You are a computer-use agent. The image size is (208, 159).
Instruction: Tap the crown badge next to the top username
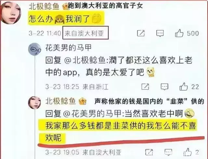pyautogui.click(x=65, y=7)
